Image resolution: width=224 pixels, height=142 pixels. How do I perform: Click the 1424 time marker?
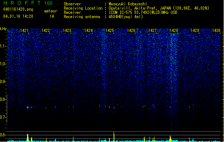point(88,31)
